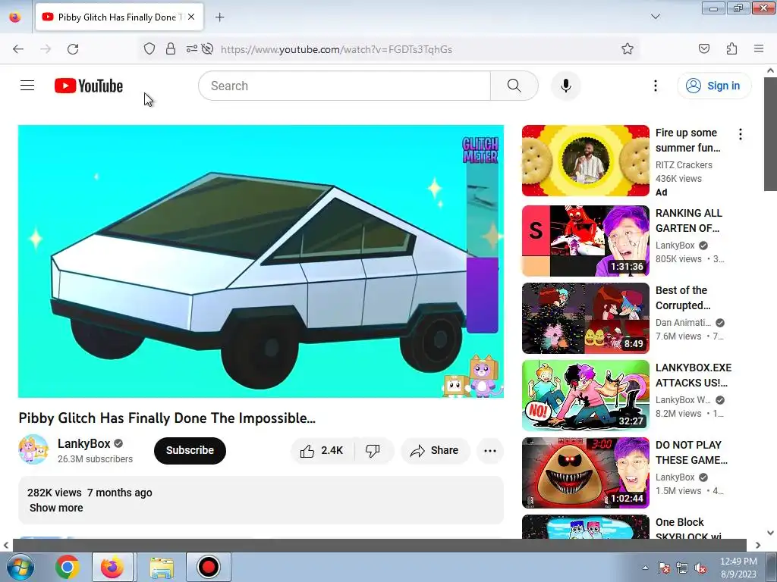Click 'DO NOT PLAY THESE GAME' title
777x582 pixels.
(691, 452)
